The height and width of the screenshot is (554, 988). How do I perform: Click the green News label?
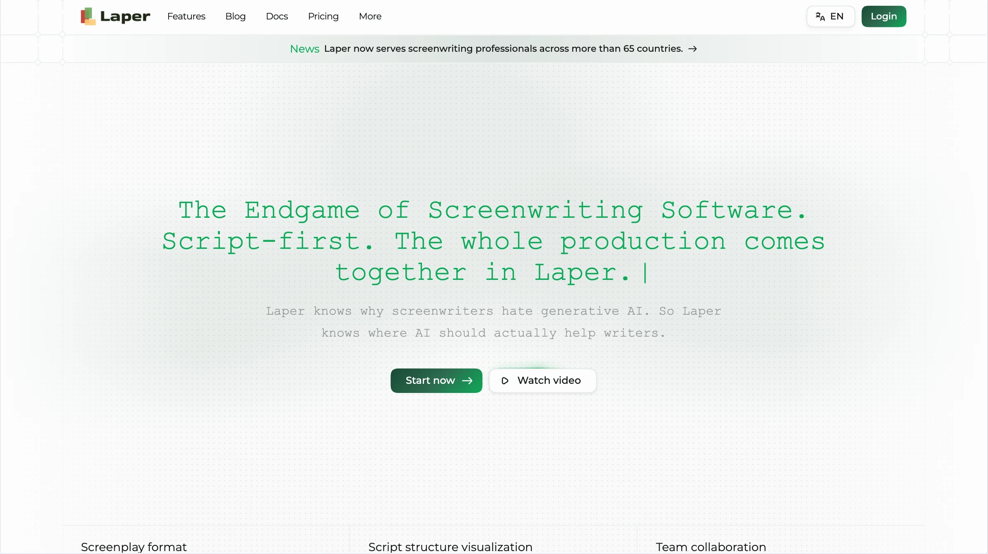(305, 49)
